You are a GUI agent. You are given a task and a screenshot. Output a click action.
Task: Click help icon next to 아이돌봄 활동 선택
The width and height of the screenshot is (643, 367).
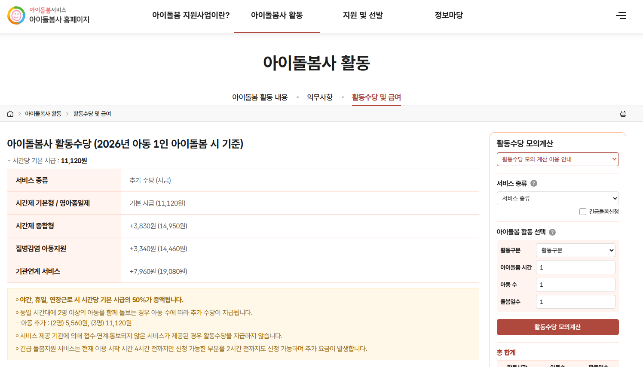pos(552,232)
